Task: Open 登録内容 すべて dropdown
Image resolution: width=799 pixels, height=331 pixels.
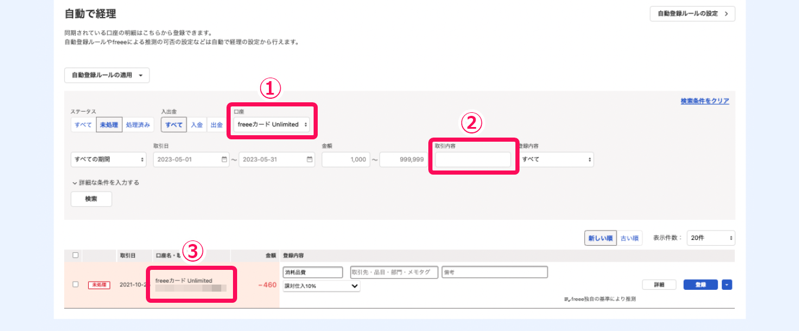Action: click(555, 159)
